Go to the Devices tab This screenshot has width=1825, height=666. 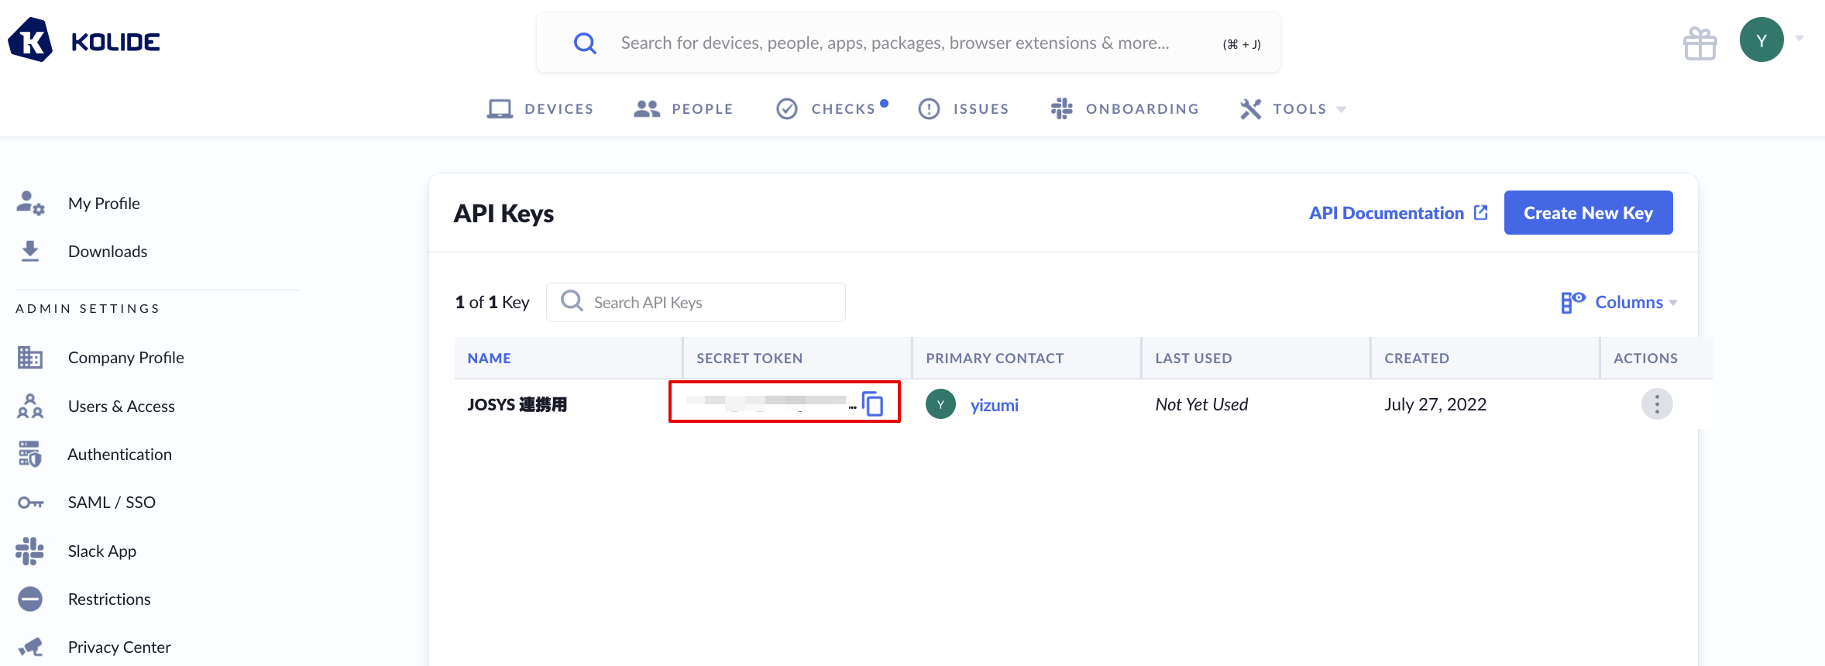tap(541, 109)
